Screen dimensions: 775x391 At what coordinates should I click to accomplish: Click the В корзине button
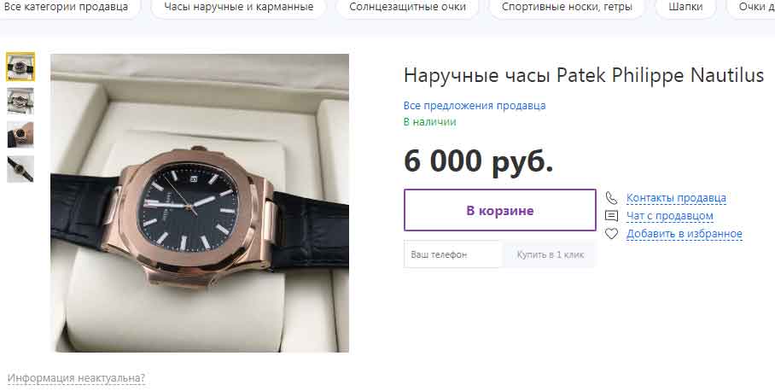click(x=499, y=210)
